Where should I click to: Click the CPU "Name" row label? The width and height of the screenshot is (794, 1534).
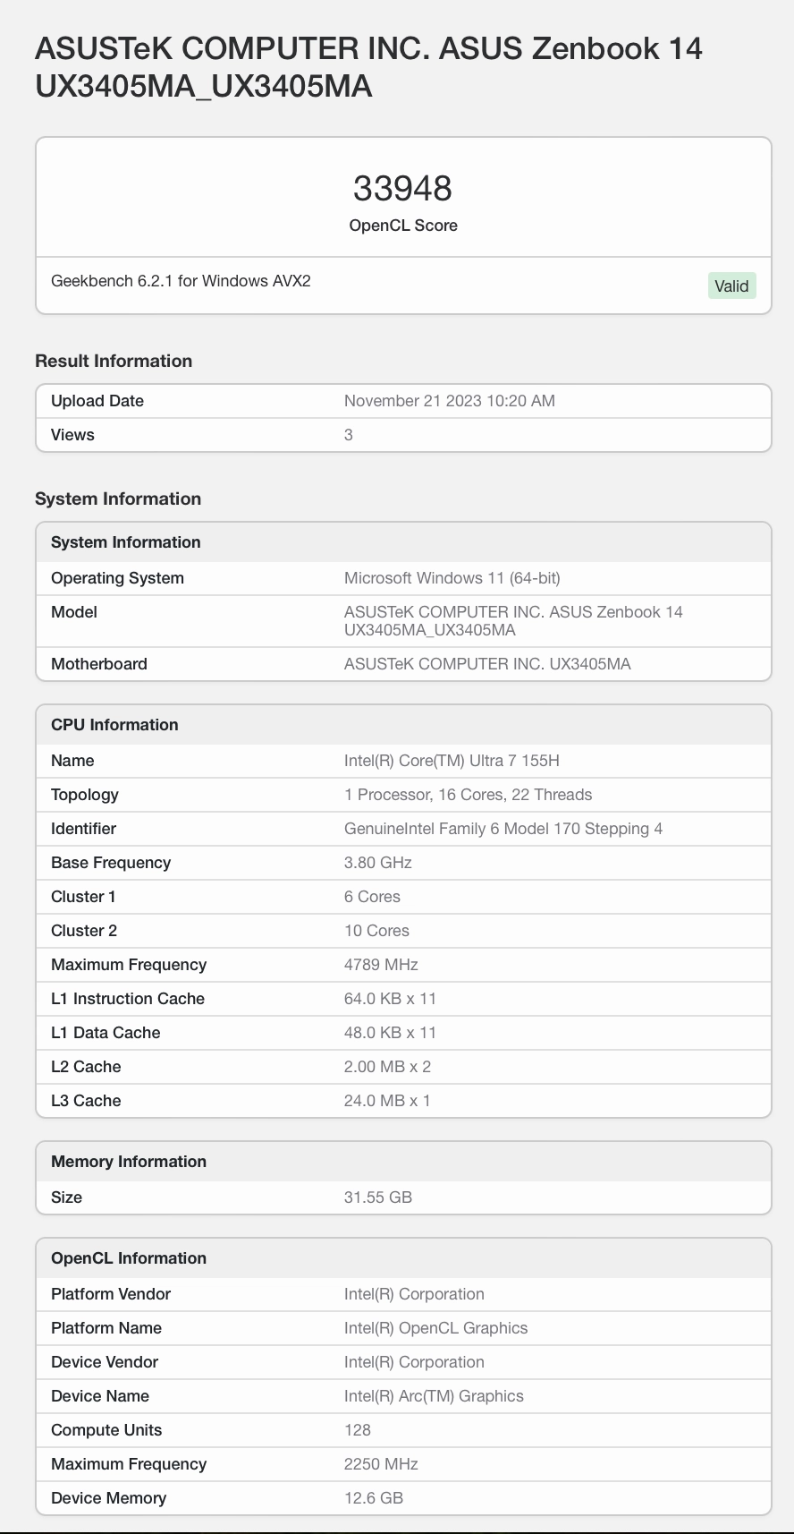click(x=72, y=761)
